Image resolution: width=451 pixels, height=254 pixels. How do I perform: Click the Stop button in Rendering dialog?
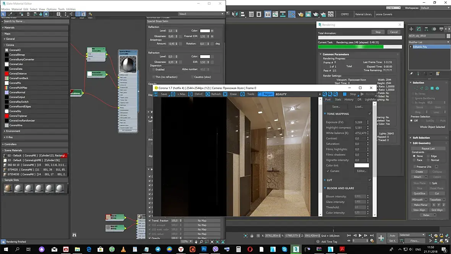tap(378, 32)
